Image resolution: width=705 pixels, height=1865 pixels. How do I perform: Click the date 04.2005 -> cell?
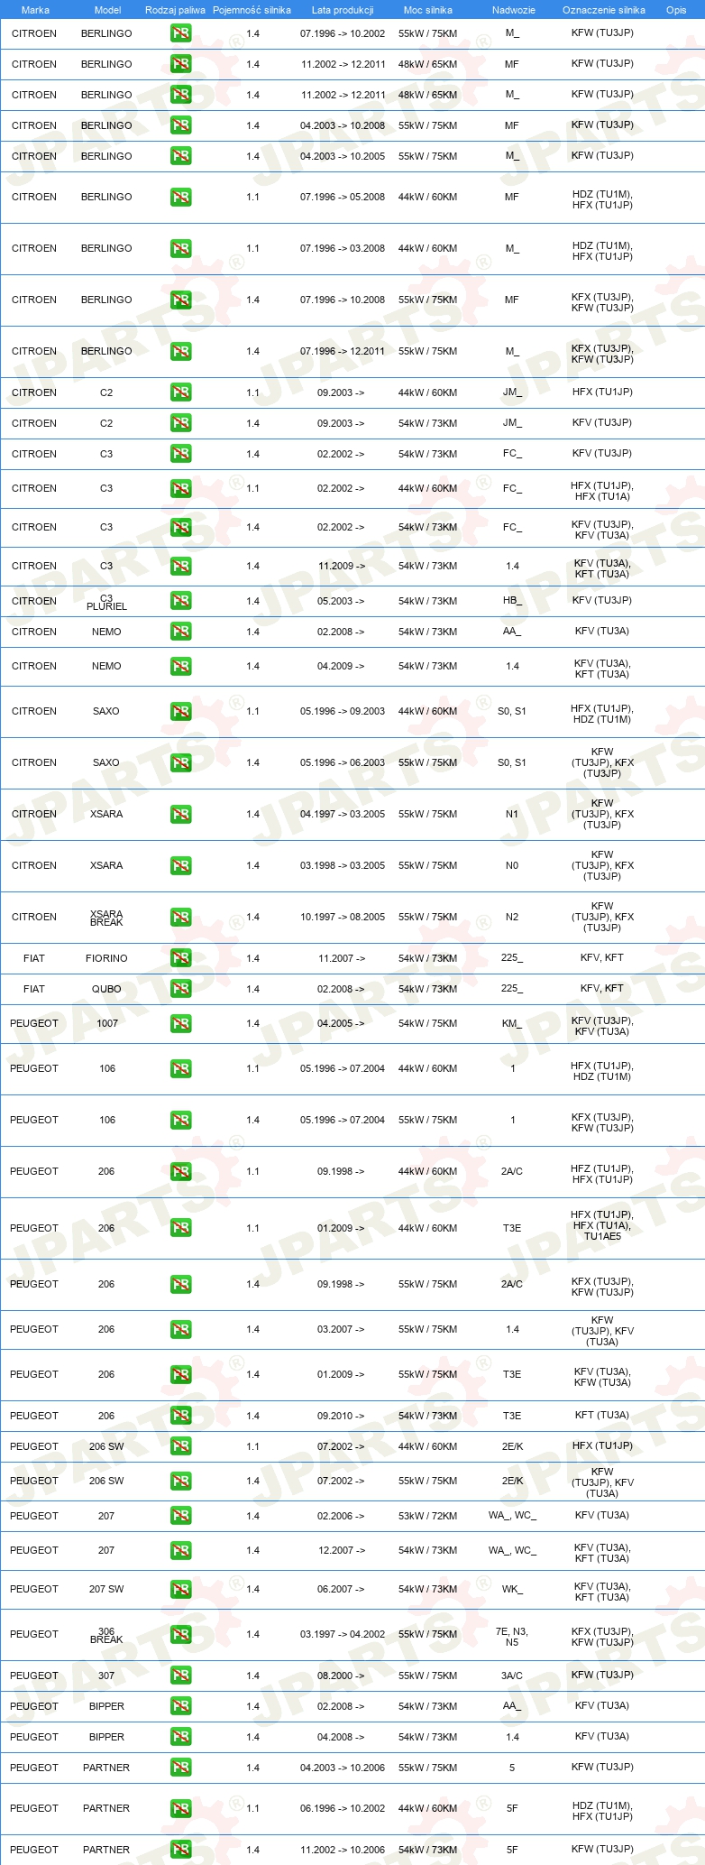click(x=341, y=1023)
